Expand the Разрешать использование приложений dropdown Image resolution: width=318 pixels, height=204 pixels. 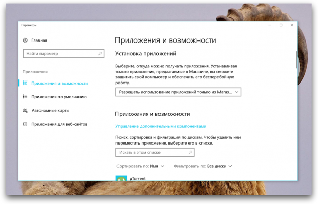(178, 92)
